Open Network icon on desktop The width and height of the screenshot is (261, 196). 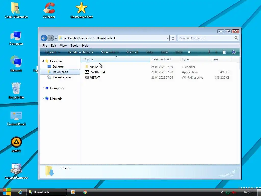coord(16,64)
